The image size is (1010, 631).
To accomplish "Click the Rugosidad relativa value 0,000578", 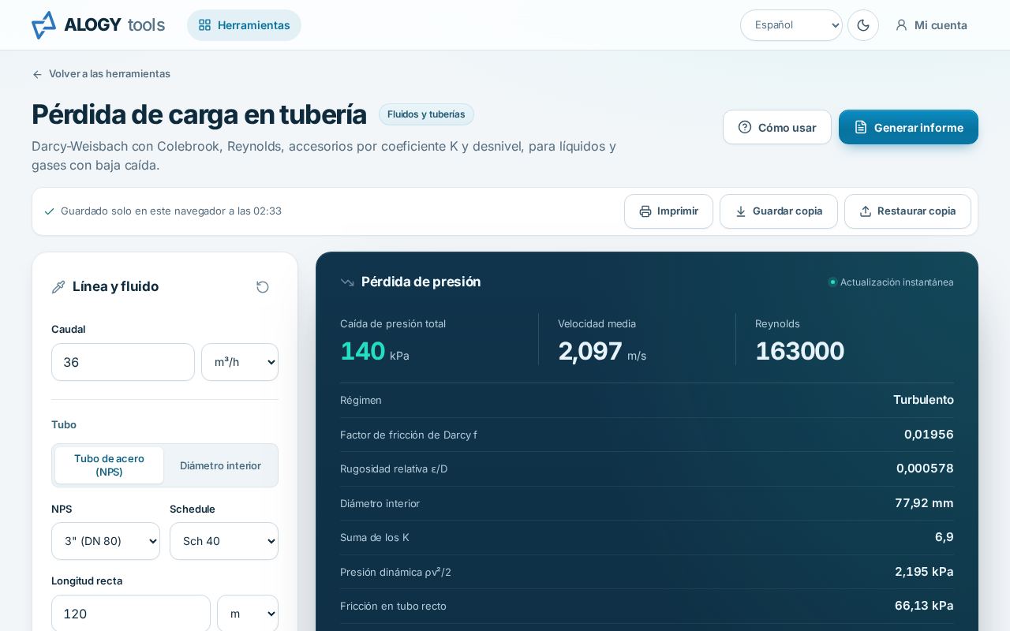I will pos(925,469).
